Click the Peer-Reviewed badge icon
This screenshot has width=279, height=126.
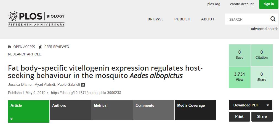(41, 47)
